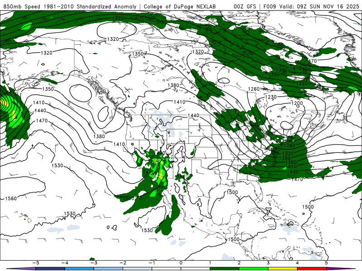This screenshot has height=271, width=362.
Task: Click the "-5" label on the color scale
Action: 35,263
